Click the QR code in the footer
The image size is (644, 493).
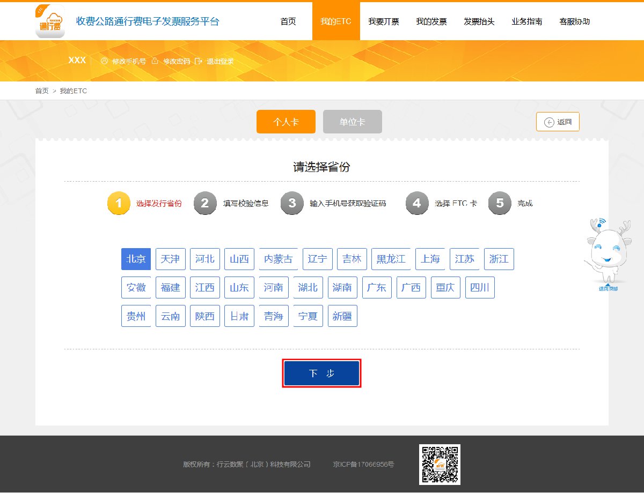[440, 464]
